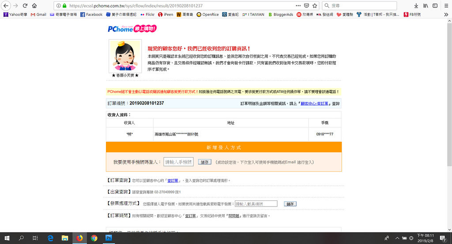Open the People icon in system tray
Screen dimensions: 452x244
point(387,238)
